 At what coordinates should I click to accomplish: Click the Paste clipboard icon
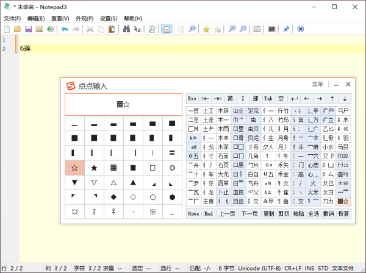click(x=112, y=29)
